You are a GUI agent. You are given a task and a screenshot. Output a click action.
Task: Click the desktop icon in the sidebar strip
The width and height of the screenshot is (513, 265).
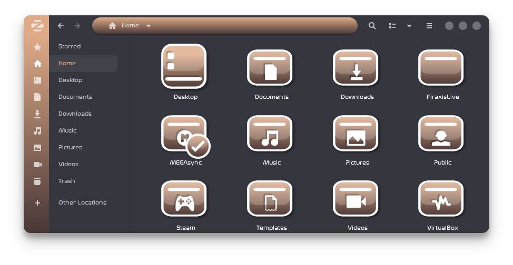37,80
